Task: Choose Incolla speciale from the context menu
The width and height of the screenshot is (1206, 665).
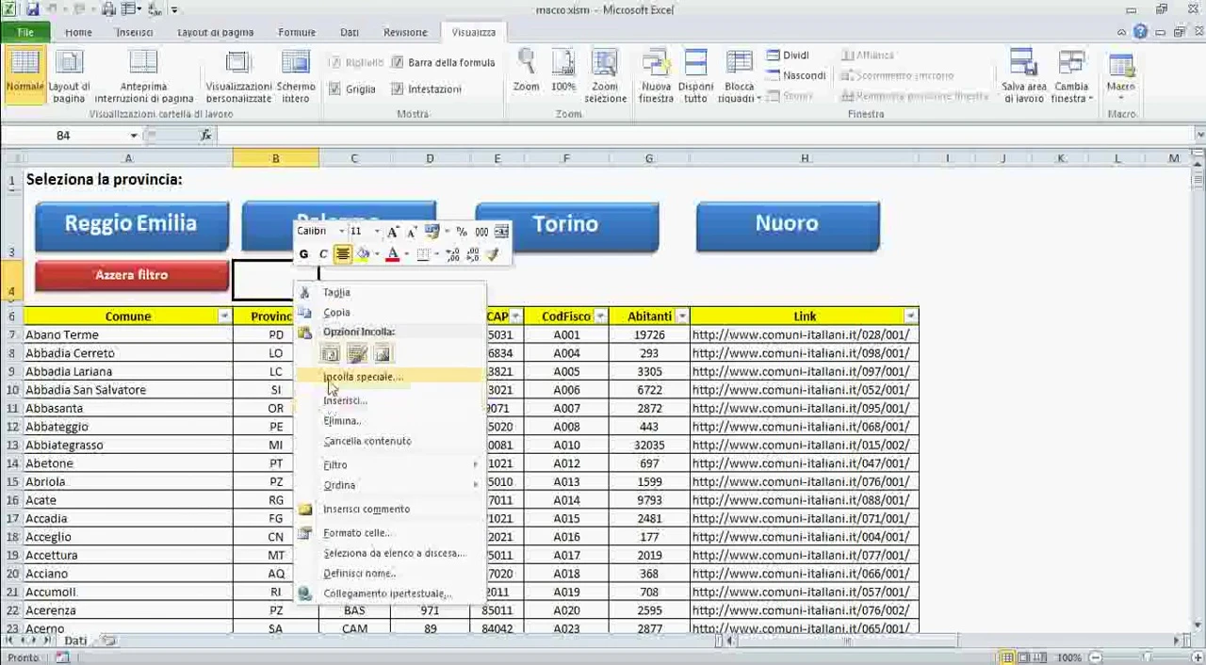Action: (x=363, y=377)
